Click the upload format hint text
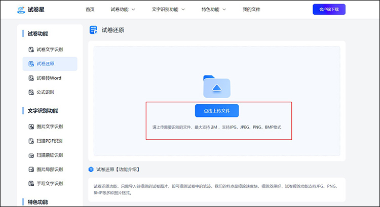Screen dimensions: 380x207 pyautogui.click(x=217, y=127)
